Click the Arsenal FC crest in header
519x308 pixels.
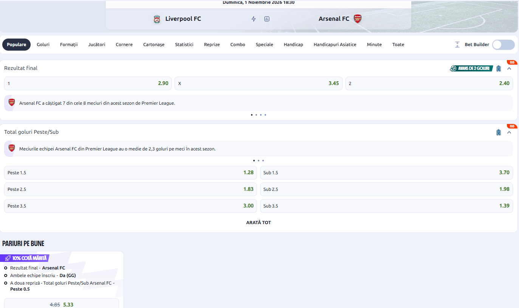(358, 19)
